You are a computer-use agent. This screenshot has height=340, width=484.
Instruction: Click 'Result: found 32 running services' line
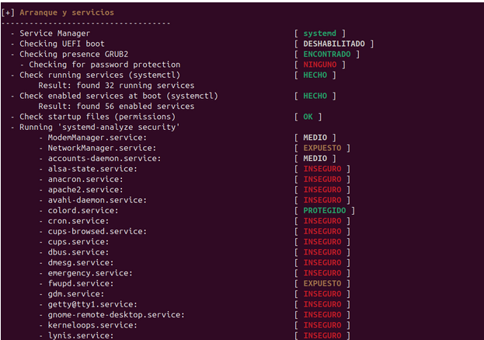pos(116,86)
